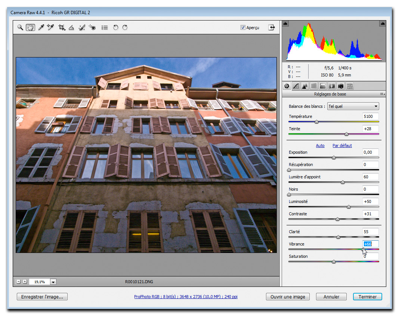The height and width of the screenshot is (316, 399).
Task: Click the Par défaut link
Action: (342, 146)
